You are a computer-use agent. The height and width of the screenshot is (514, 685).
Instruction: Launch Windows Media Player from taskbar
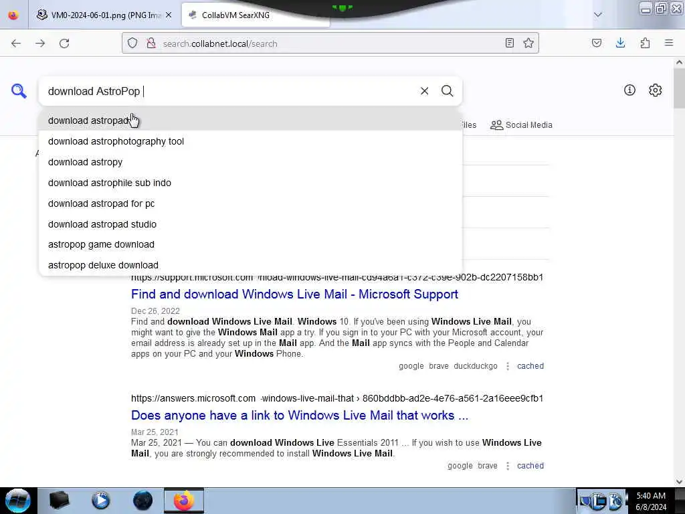101,501
